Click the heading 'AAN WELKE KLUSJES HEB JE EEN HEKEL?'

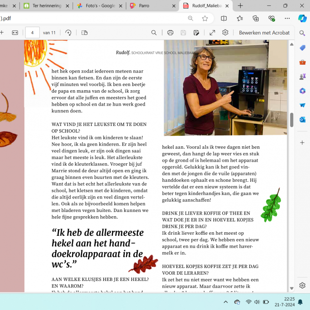click(x=100, y=279)
